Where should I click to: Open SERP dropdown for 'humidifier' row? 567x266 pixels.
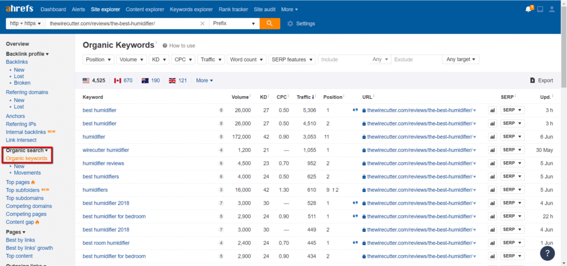click(x=512, y=137)
